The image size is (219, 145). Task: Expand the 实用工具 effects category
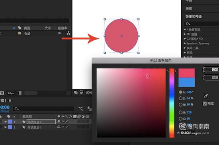coord(185,48)
